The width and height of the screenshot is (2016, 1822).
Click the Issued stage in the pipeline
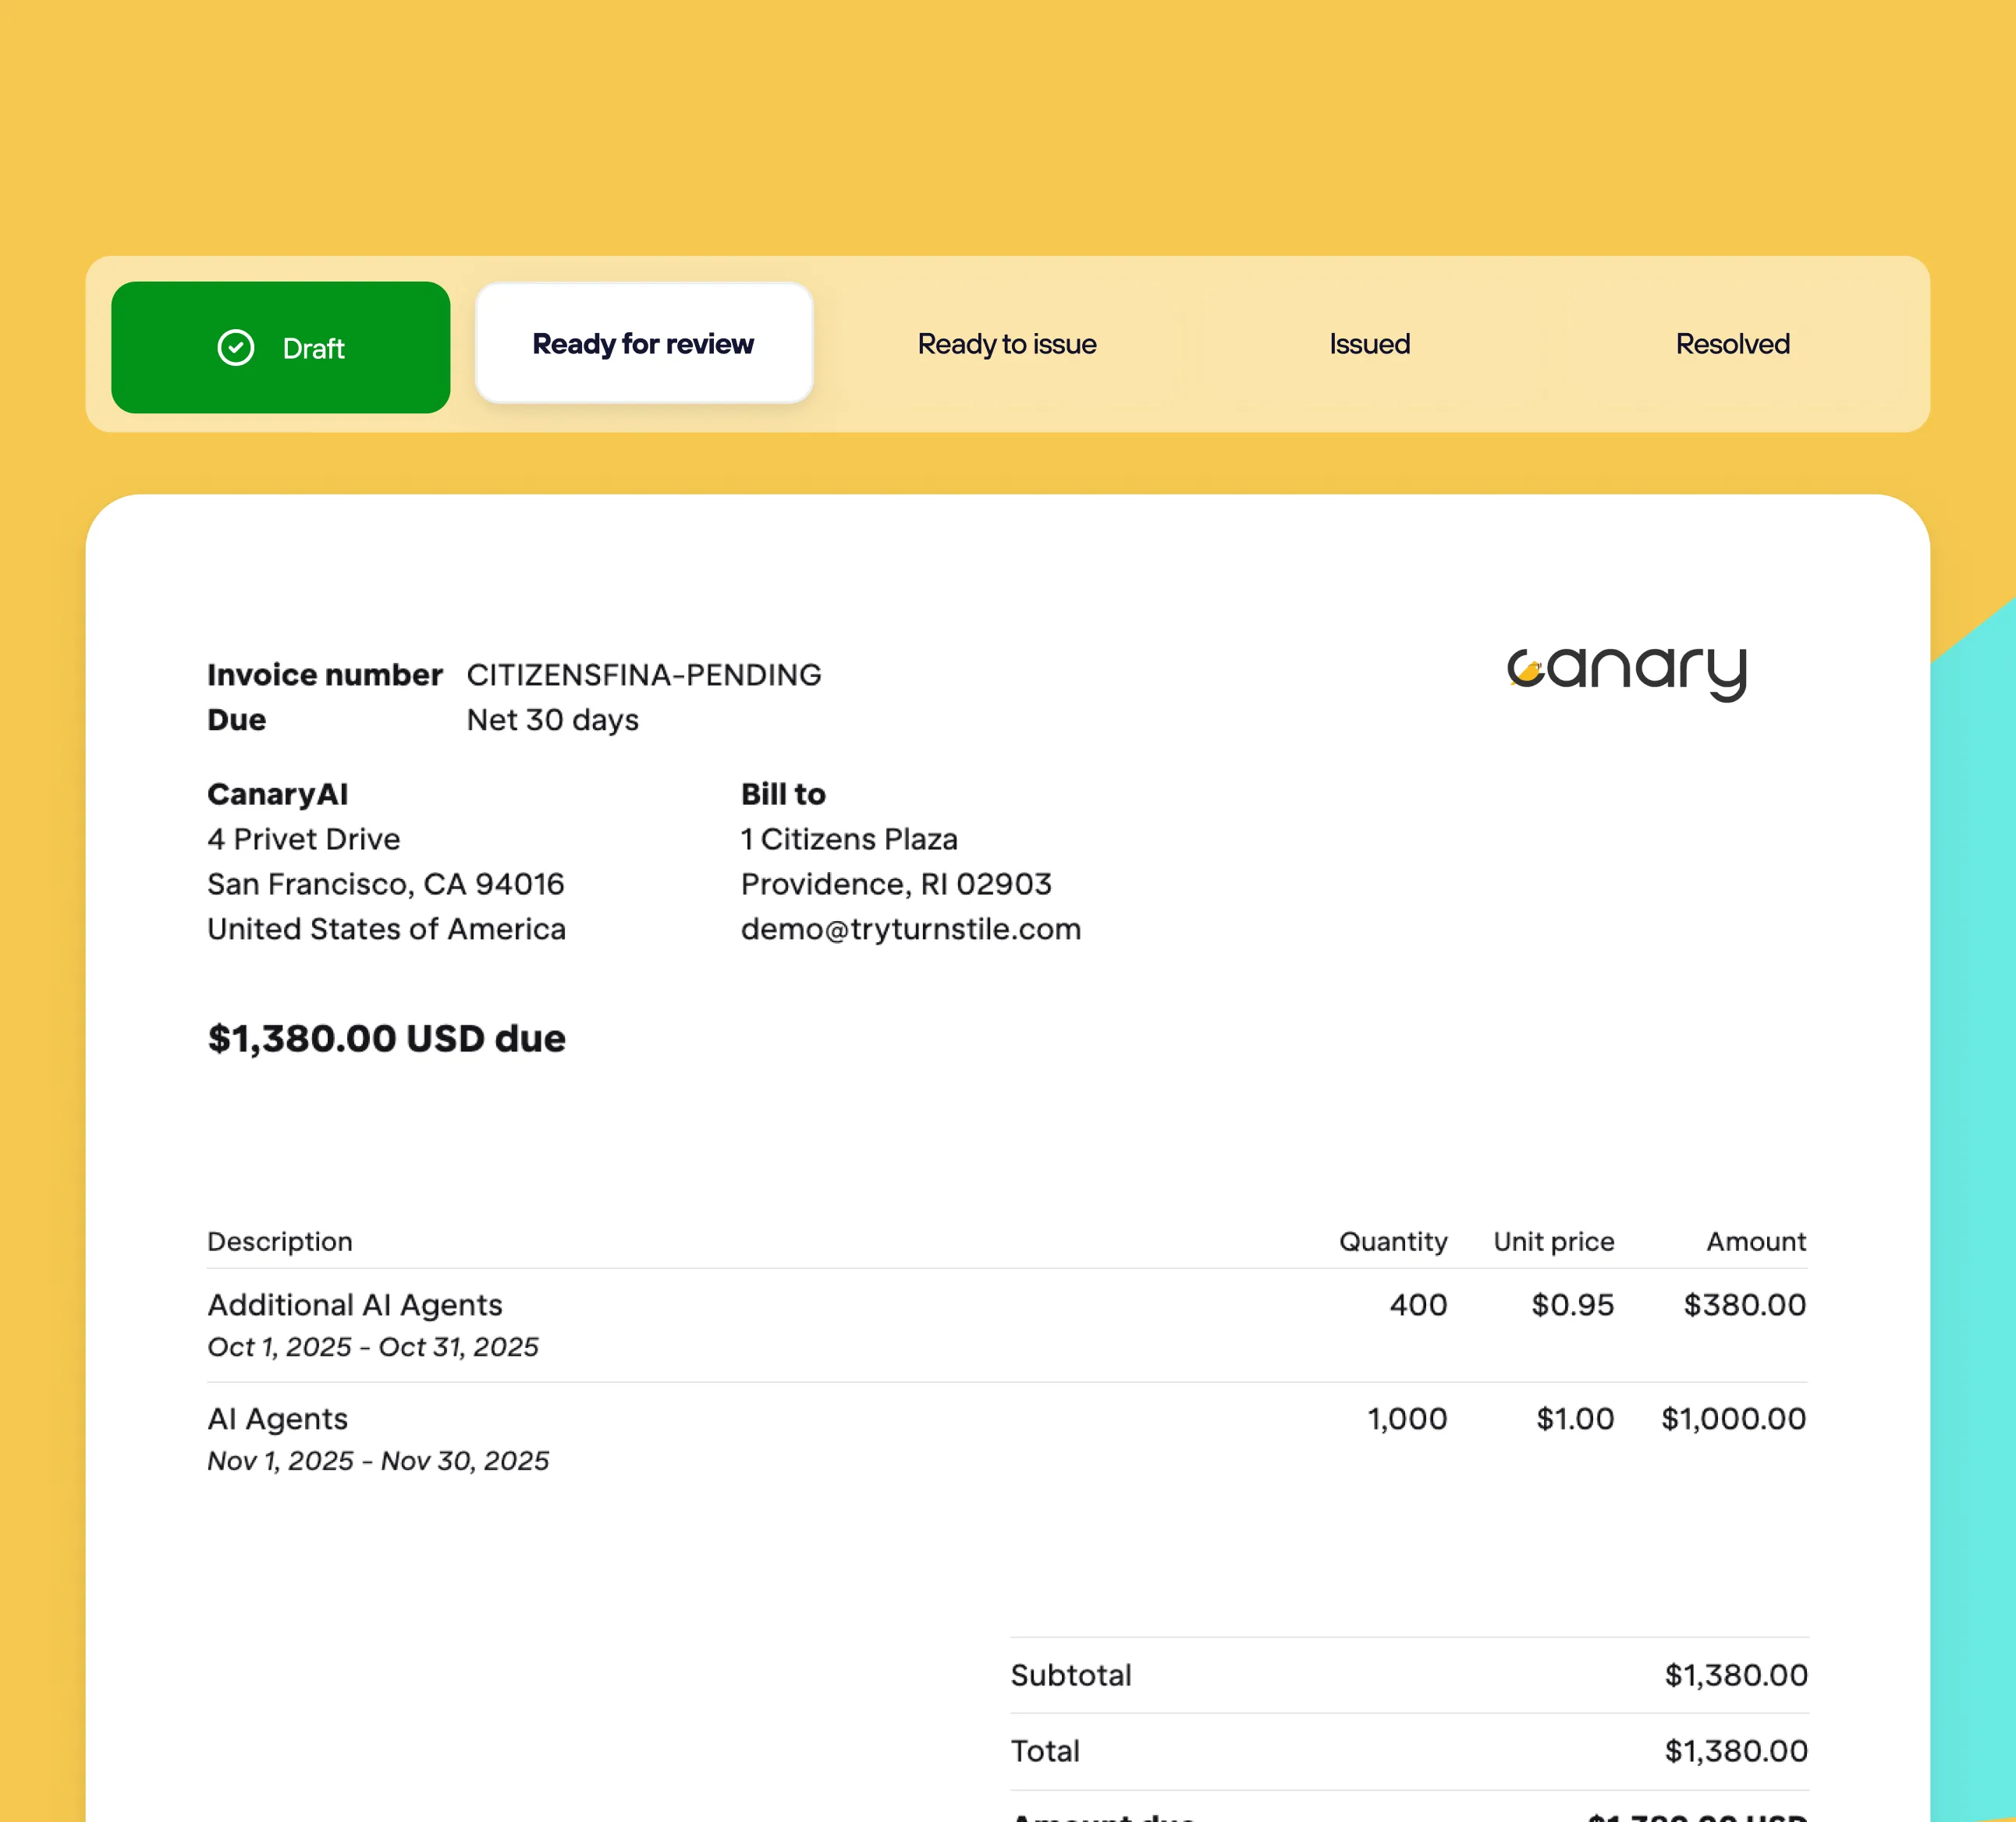(1369, 344)
